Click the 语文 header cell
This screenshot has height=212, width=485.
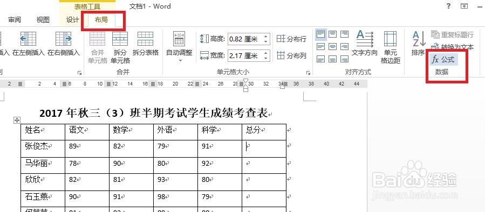[87, 132]
